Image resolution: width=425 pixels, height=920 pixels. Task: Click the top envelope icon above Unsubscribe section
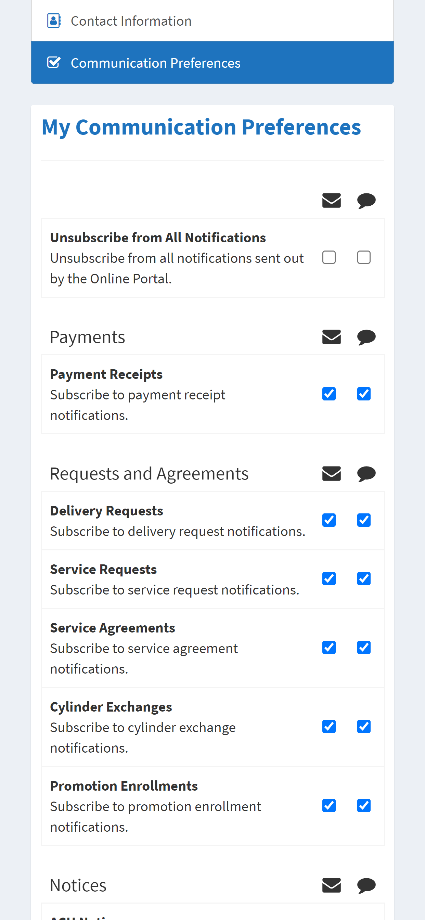click(332, 200)
